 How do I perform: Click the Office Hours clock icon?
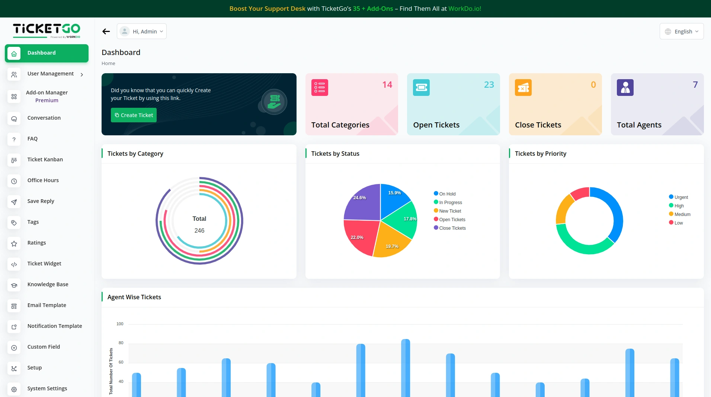click(14, 181)
